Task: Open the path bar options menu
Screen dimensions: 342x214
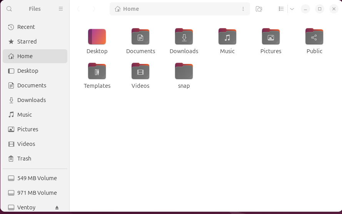Action: [x=243, y=9]
